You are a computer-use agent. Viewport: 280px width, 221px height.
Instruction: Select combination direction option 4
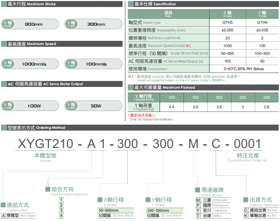tap(61, 216)
